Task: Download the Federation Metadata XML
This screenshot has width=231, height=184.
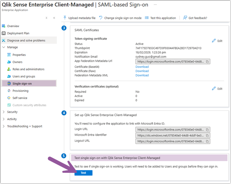Action: 142,75
